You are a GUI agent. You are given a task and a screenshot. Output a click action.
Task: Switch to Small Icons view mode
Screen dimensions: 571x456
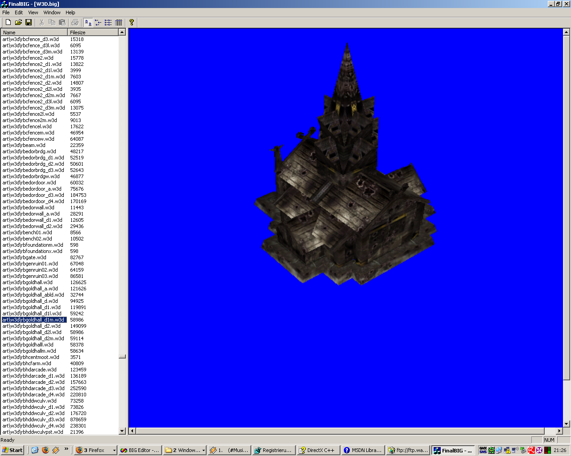point(98,22)
